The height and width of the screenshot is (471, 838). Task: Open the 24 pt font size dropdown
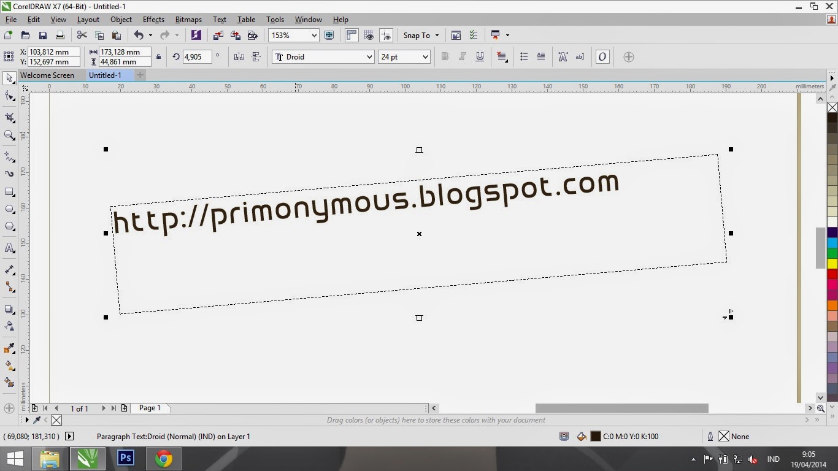(x=425, y=57)
